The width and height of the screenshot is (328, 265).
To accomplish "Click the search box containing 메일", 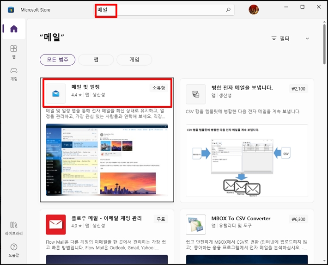I will point(164,10).
